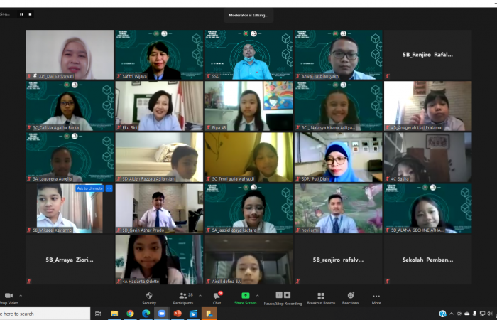Open Google Chrome from the Windows taskbar
This screenshot has width=497, height=320.
(130, 314)
